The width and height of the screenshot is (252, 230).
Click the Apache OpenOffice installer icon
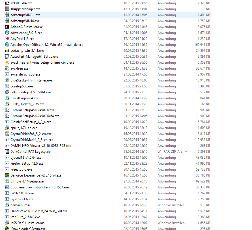pos(7,44)
